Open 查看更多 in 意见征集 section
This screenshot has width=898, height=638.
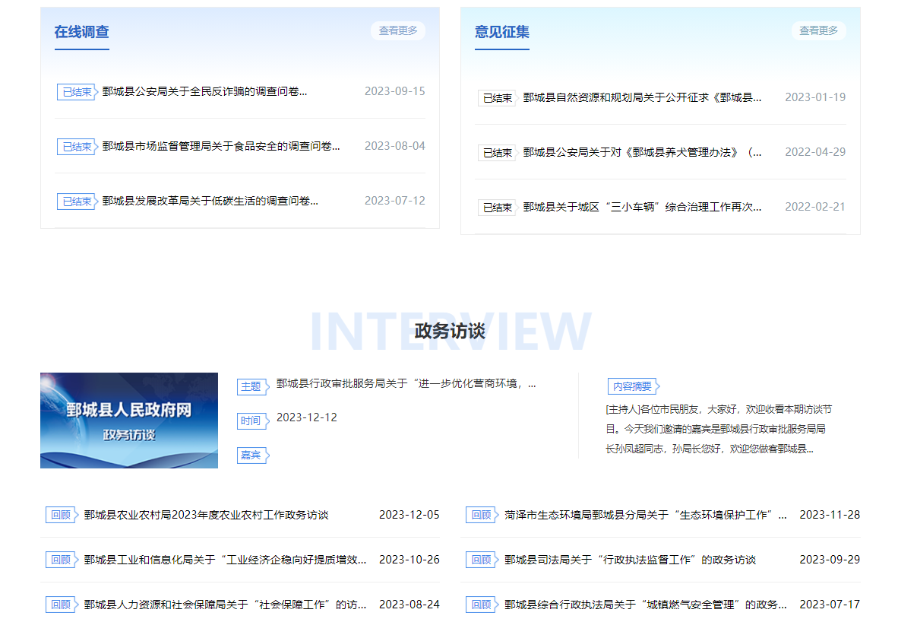pos(818,30)
